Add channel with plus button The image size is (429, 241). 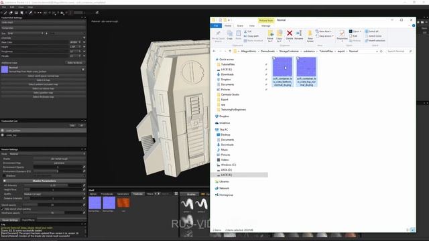coord(84,37)
